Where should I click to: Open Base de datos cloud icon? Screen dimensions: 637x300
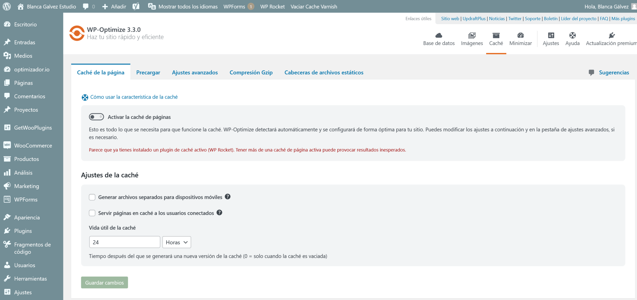[x=439, y=35]
